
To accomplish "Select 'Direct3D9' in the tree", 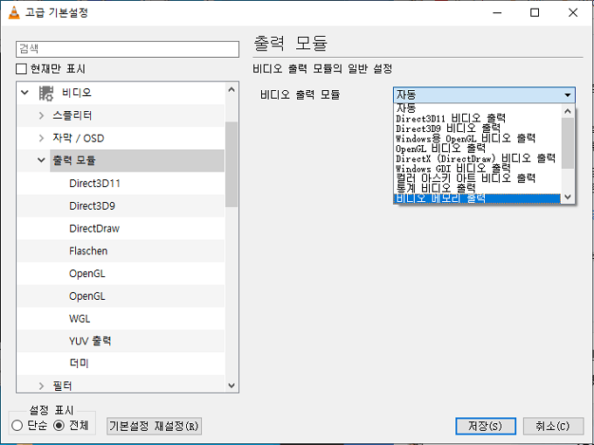I will [92, 205].
